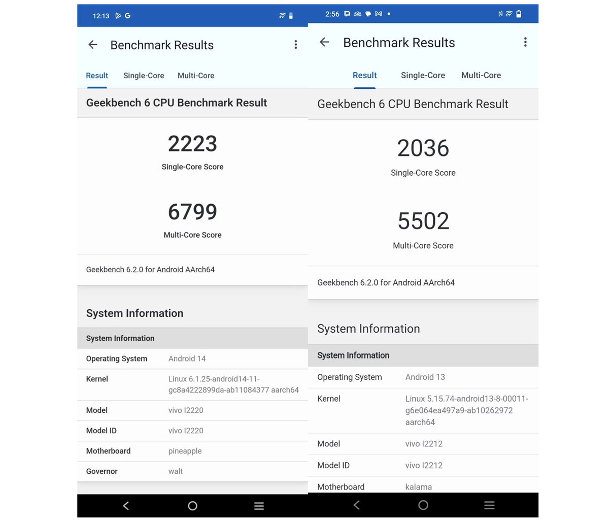Go back using left screenshot's arrow
This screenshot has height=520, width=609.
pyautogui.click(x=93, y=45)
